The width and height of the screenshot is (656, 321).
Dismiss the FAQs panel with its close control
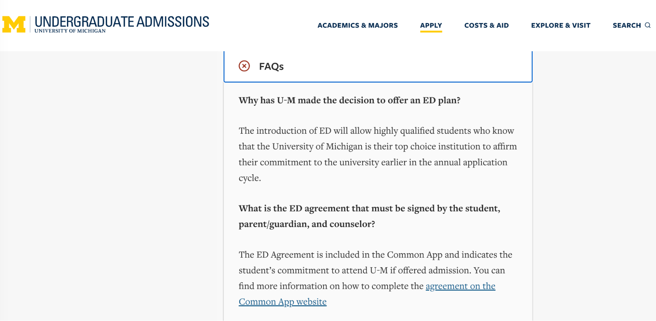[244, 66]
